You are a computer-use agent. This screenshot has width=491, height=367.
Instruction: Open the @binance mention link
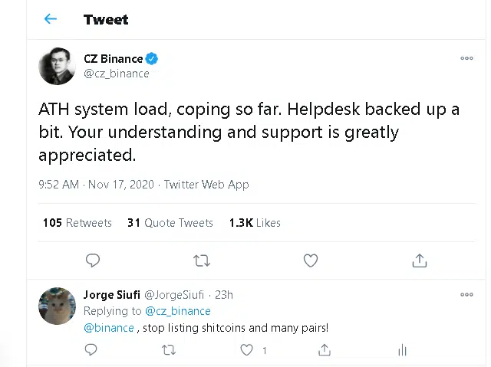(x=109, y=328)
